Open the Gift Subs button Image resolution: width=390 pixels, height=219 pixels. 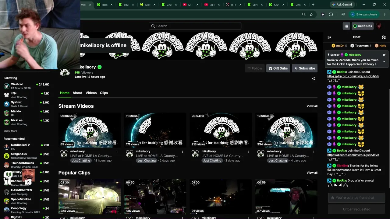pos(278,68)
